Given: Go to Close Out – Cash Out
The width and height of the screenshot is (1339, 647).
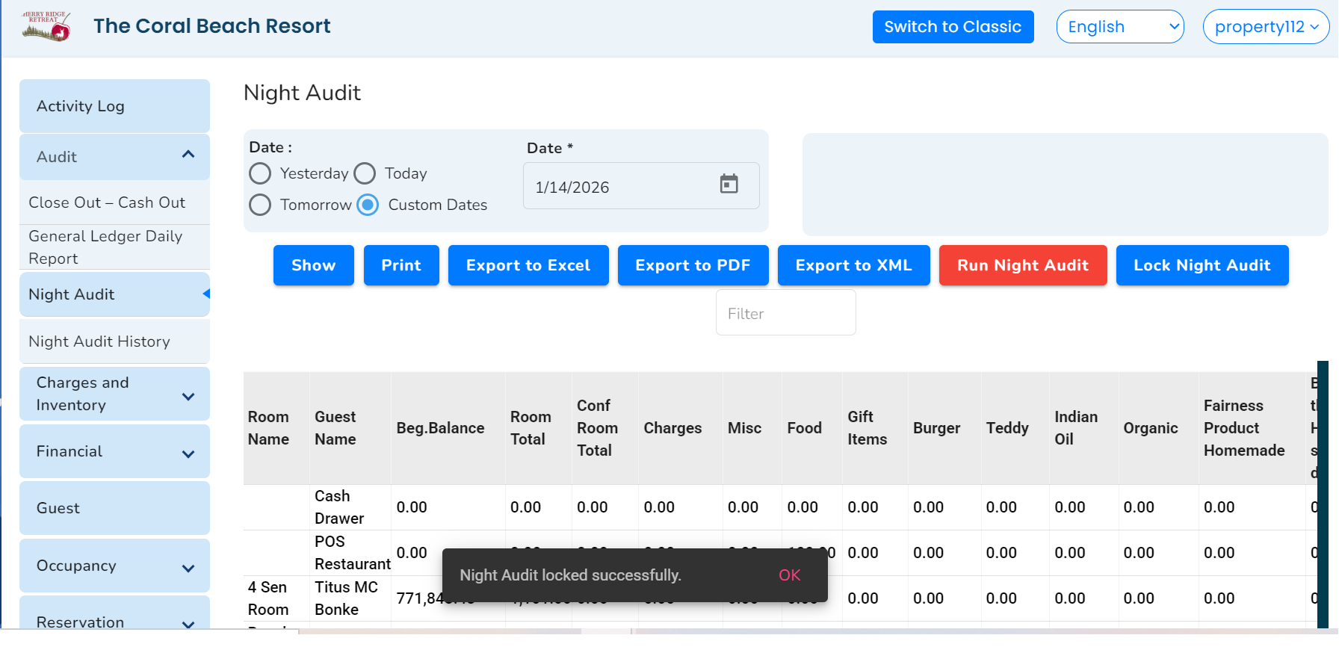Looking at the screenshot, I should 107,202.
